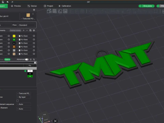The image size is (164, 123).
Task: Switch to the Project tab
Action: (x=49, y=6)
